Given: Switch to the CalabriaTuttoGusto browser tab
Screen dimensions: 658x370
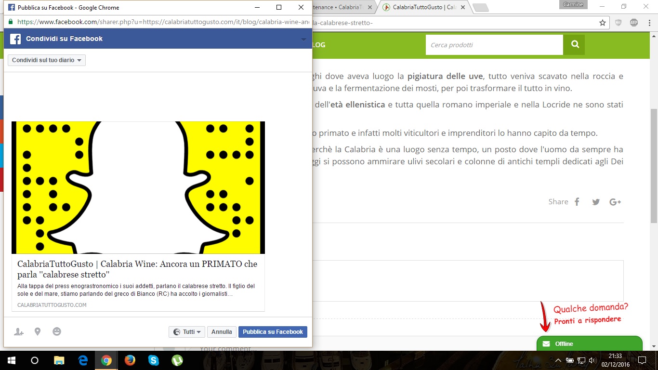Looking at the screenshot, I should tap(424, 7).
